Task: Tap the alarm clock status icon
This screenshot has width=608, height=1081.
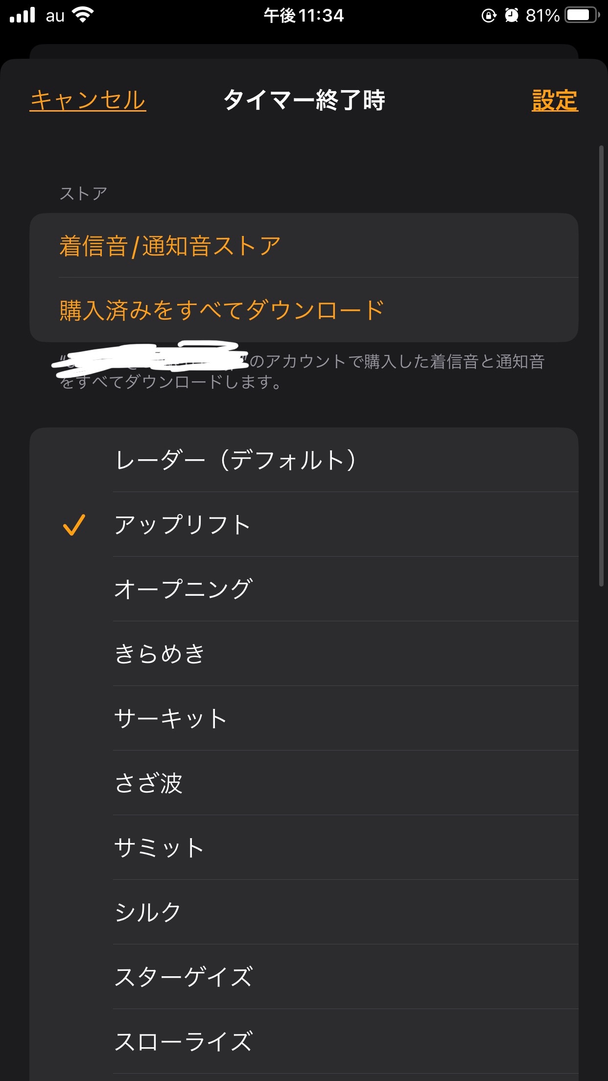Action: (x=512, y=16)
